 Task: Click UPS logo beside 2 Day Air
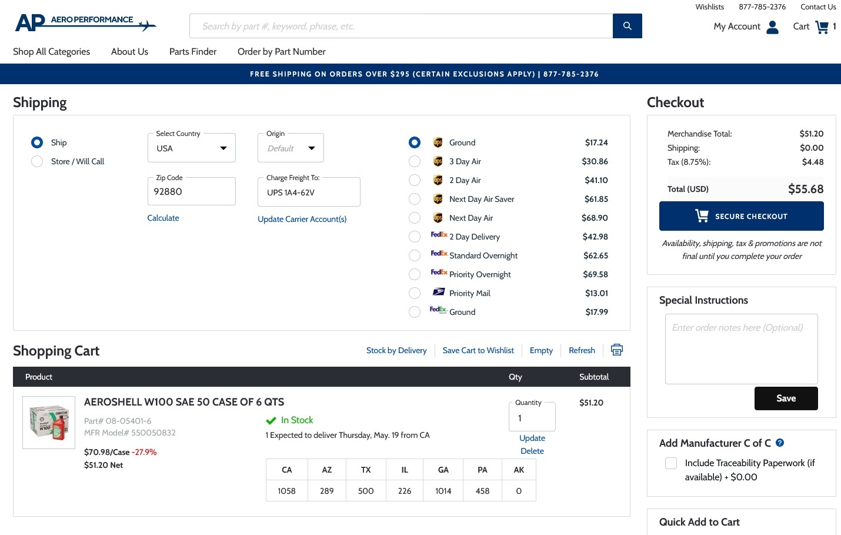coord(438,180)
